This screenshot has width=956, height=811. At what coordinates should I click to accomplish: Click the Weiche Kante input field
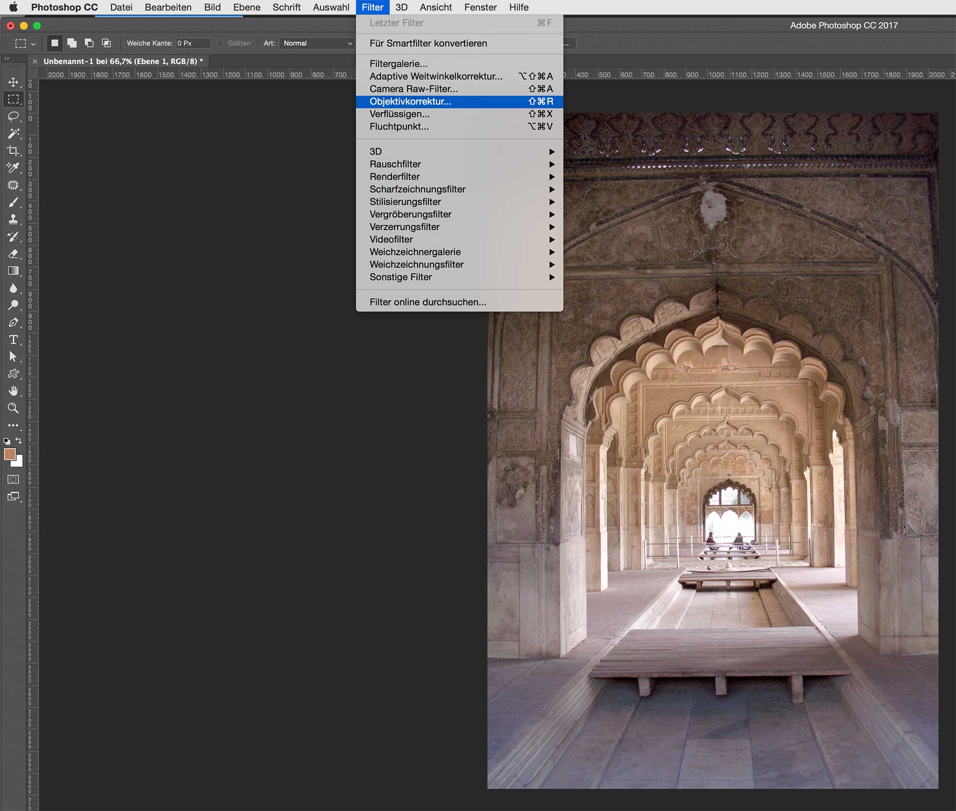tap(193, 43)
